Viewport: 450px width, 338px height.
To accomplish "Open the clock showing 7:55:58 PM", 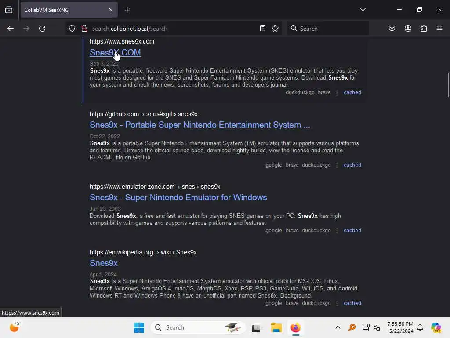I will [400, 327].
